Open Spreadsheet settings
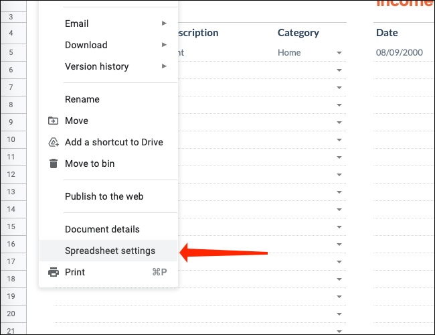 110,251
